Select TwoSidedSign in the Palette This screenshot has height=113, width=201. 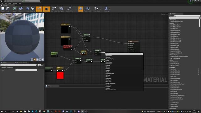tap(175, 103)
